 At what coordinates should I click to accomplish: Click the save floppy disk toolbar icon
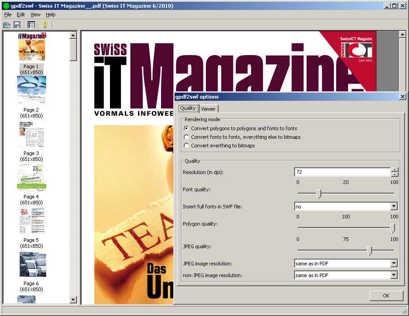17,25
